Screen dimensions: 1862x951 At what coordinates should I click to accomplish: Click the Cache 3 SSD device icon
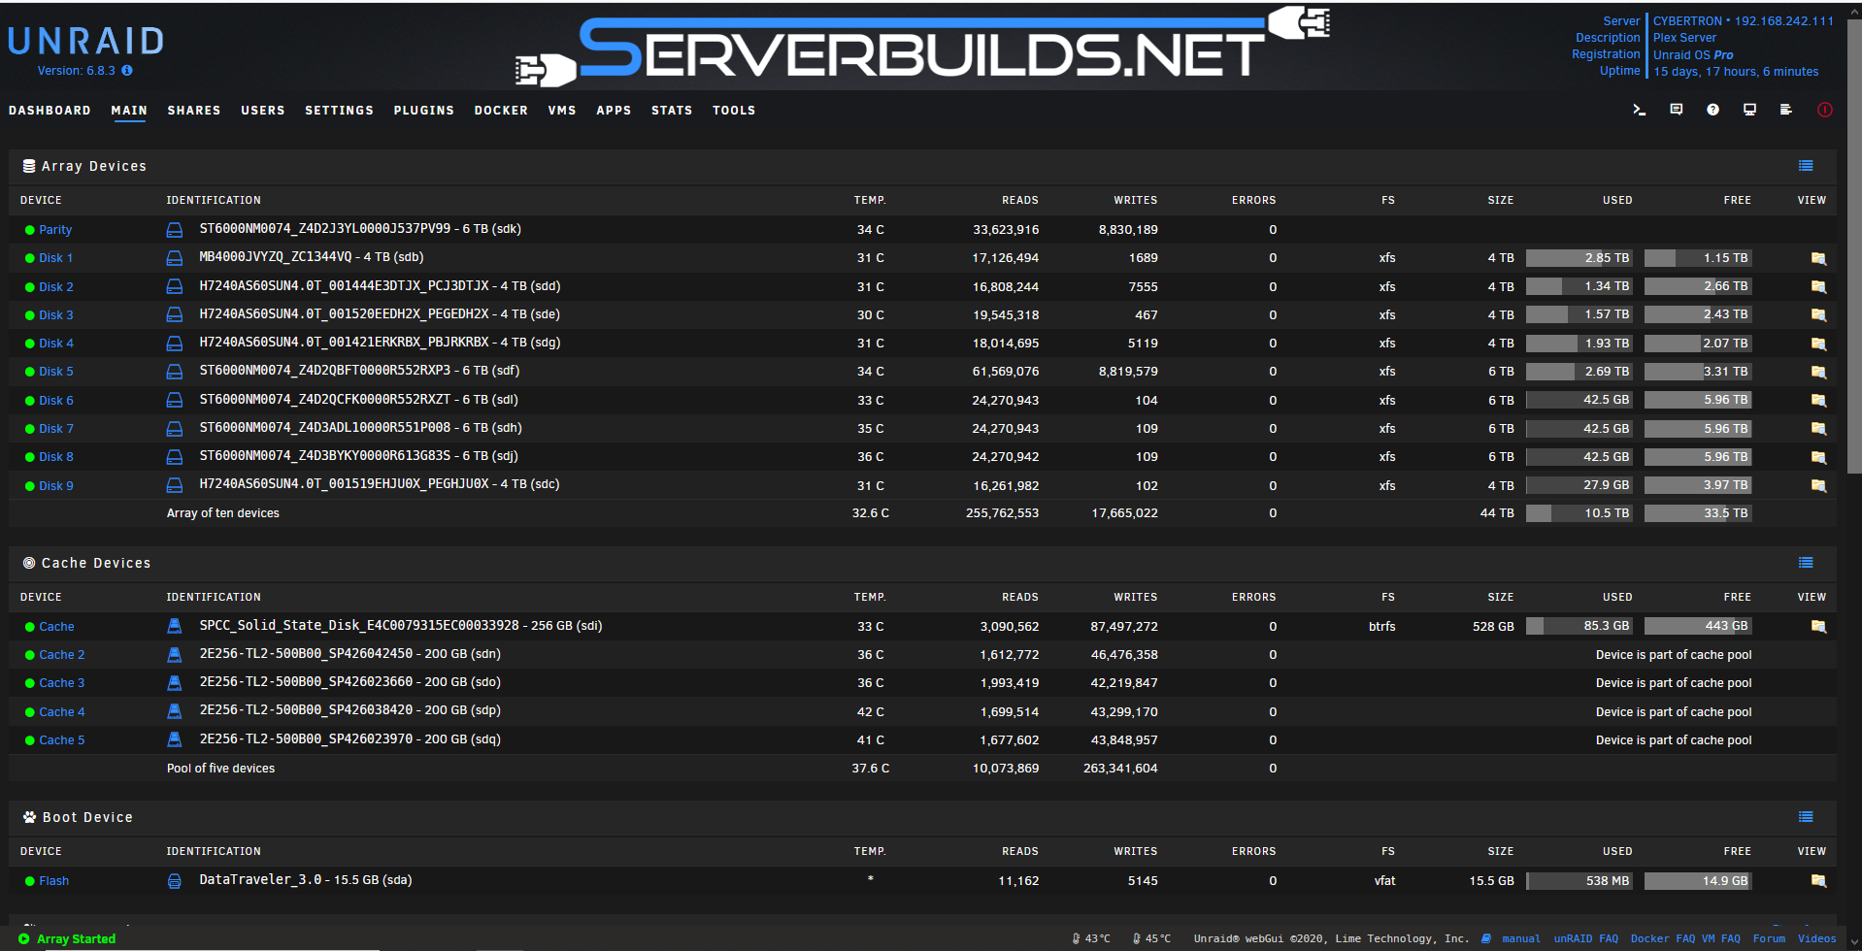click(175, 683)
